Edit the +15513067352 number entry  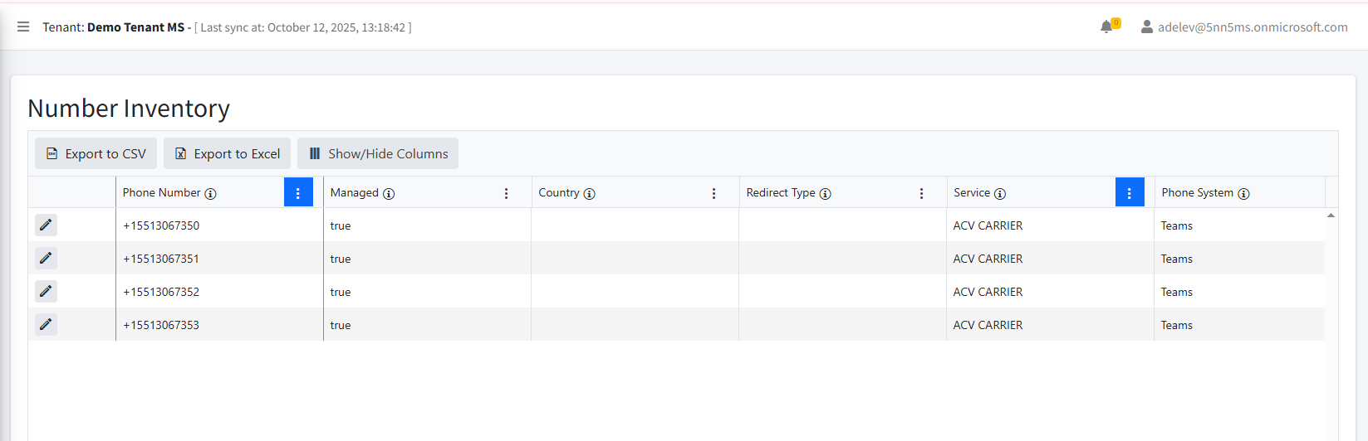pyautogui.click(x=46, y=291)
